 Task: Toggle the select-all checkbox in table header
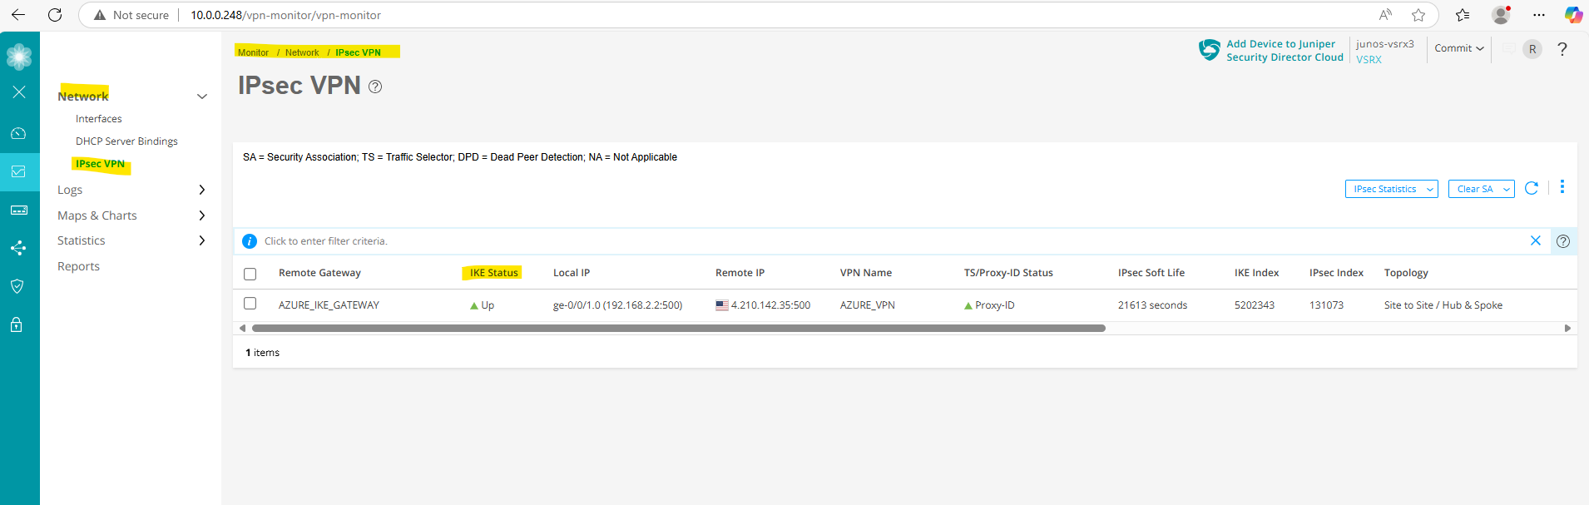tap(250, 274)
